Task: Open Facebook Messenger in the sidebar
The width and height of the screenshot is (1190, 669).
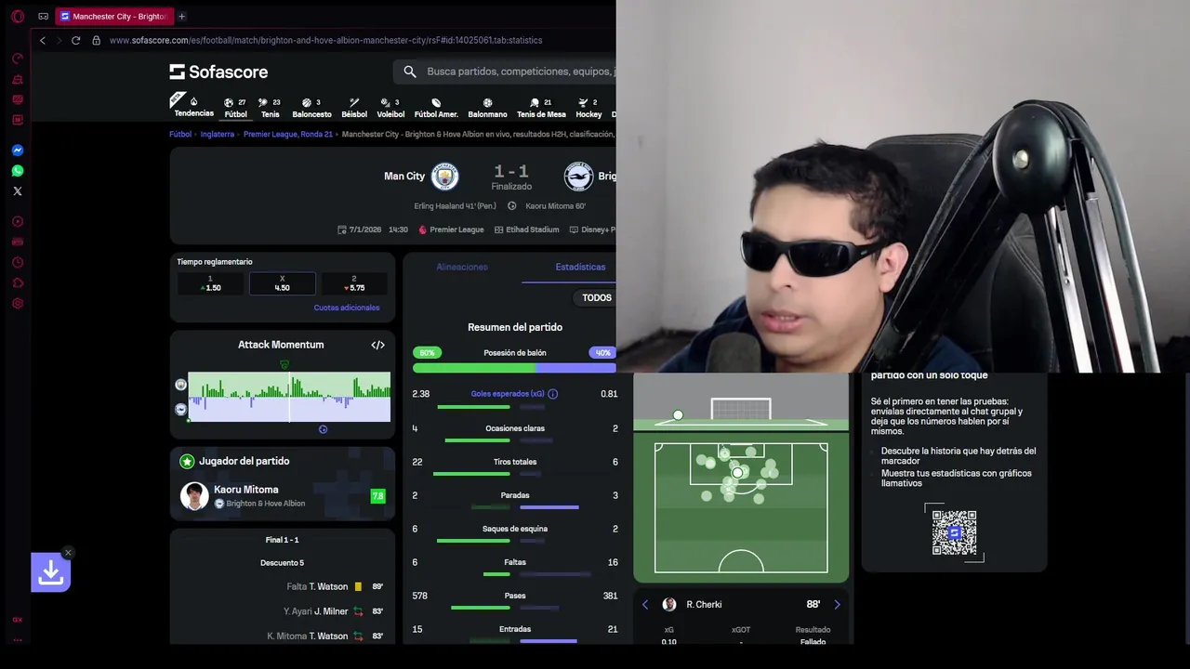Action: tap(18, 151)
